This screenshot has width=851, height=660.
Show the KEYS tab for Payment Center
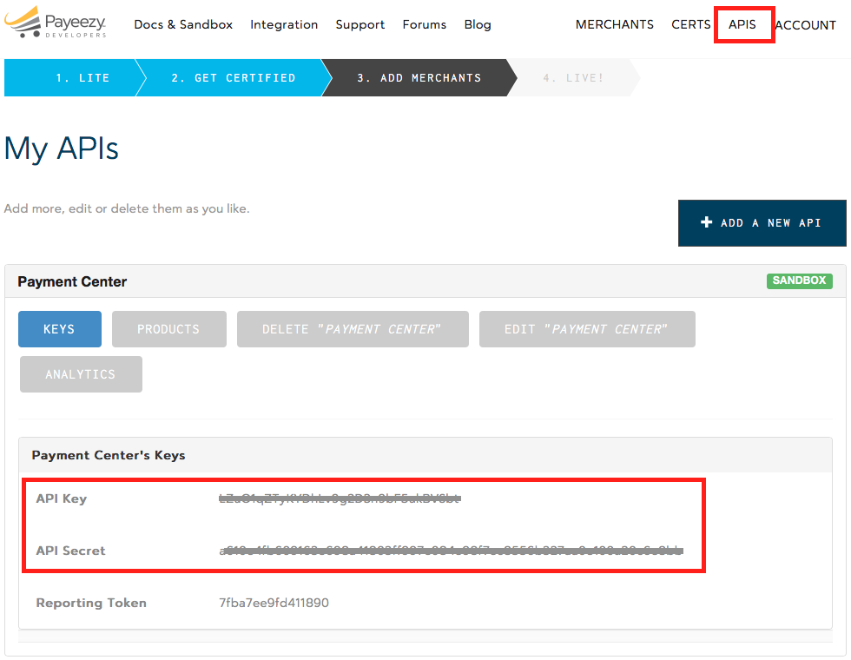click(x=60, y=329)
